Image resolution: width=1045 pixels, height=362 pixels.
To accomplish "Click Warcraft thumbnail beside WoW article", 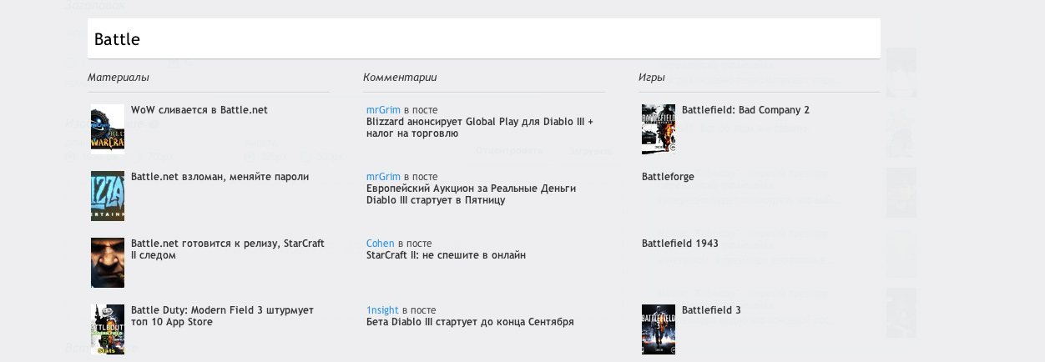I will [x=108, y=129].
